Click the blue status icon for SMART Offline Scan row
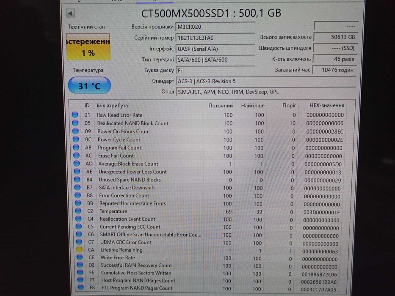The width and height of the screenshot is (395, 296). click(x=79, y=234)
